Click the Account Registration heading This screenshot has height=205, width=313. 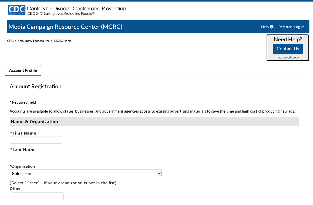pos(35,87)
